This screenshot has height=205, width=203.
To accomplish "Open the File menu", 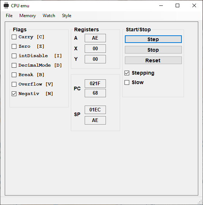I will coord(9,16).
